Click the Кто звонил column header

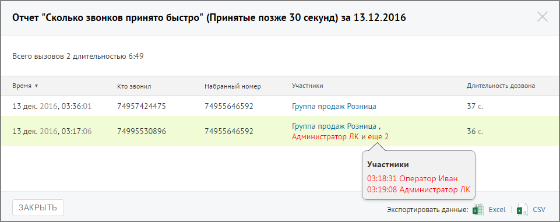(x=134, y=86)
